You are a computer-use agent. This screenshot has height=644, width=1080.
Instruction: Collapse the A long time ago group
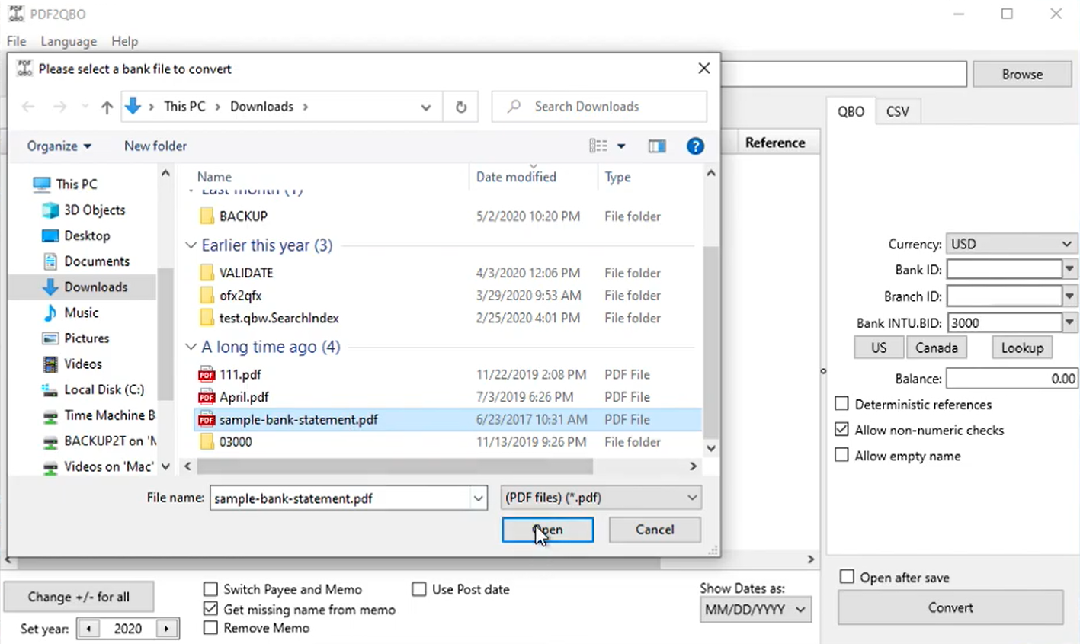(x=191, y=347)
